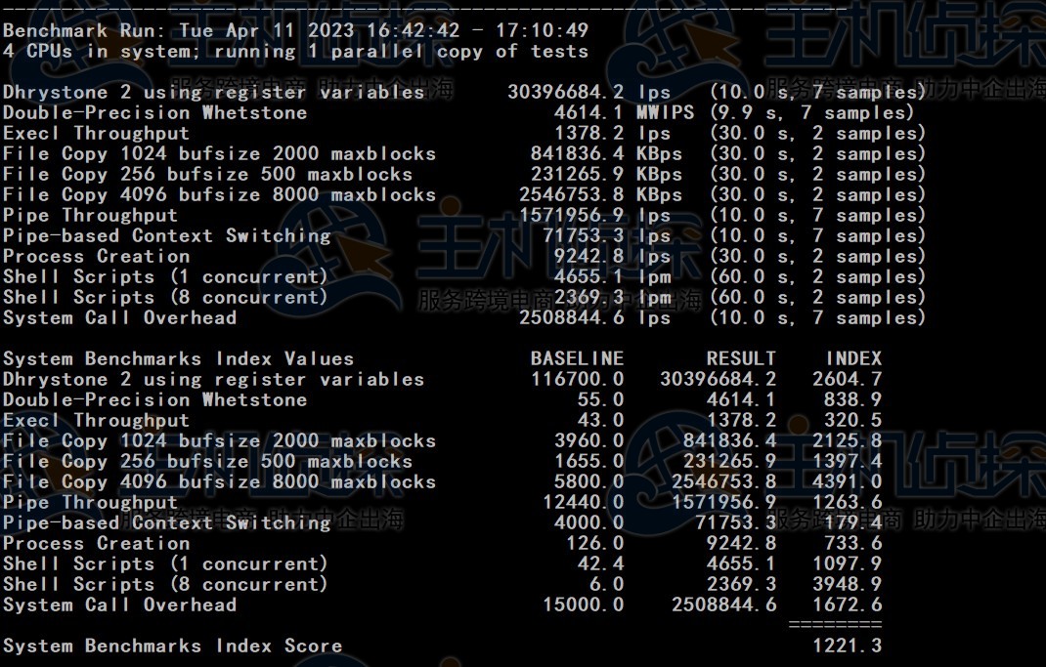Click the 8 concurrent baseline value 6.0
1046x667 pixels.
pyautogui.click(x=606, y=585)
